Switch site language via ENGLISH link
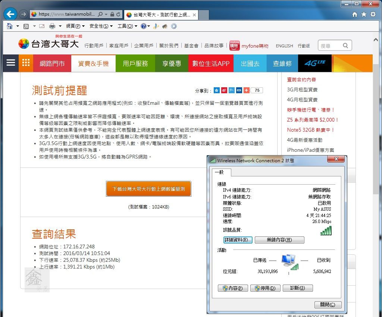This screenshot has width=382, height=317. pyautogui.click(x=284, y=46)
